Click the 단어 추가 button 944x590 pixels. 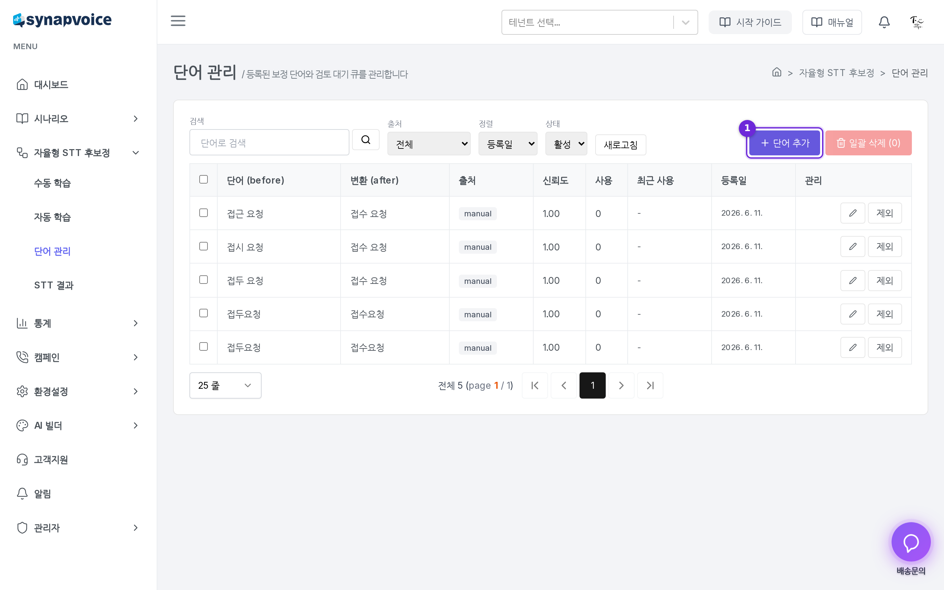(784, 143)
